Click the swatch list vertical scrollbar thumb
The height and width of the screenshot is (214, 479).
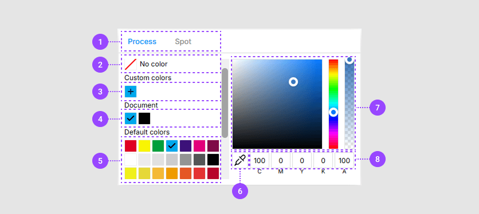pyautogui.click(x=225, y=103)
